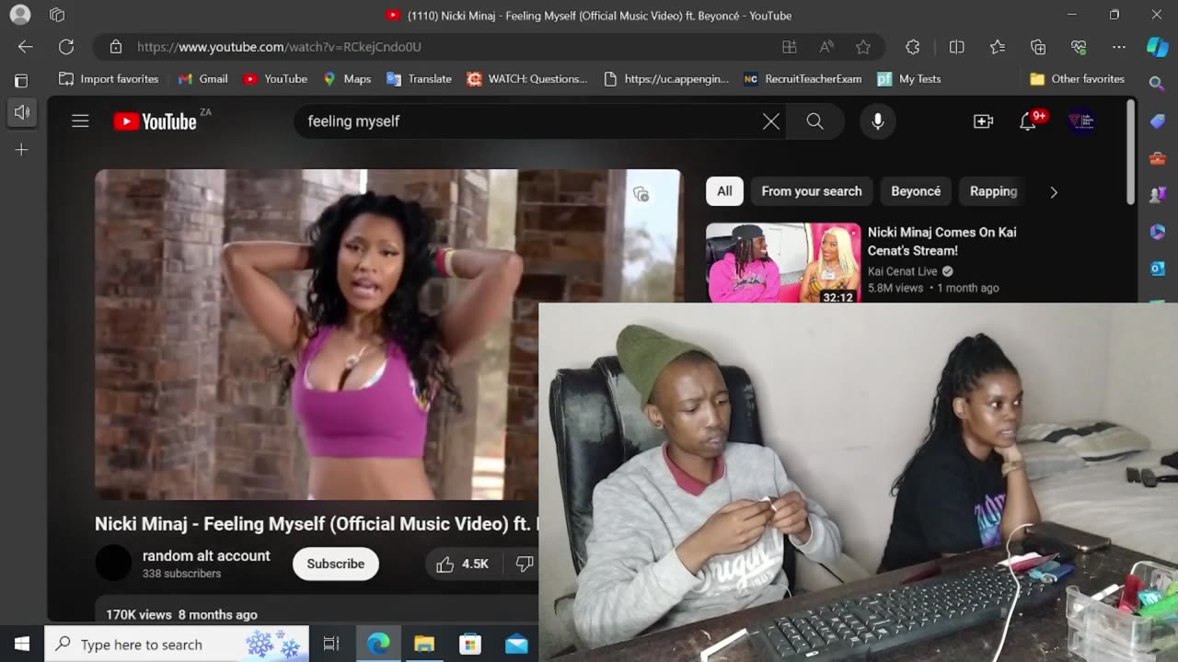Expand the Other favorites folder
Screen dimensions: 1178x662
pyautogui.click(x=1077, y=79)
